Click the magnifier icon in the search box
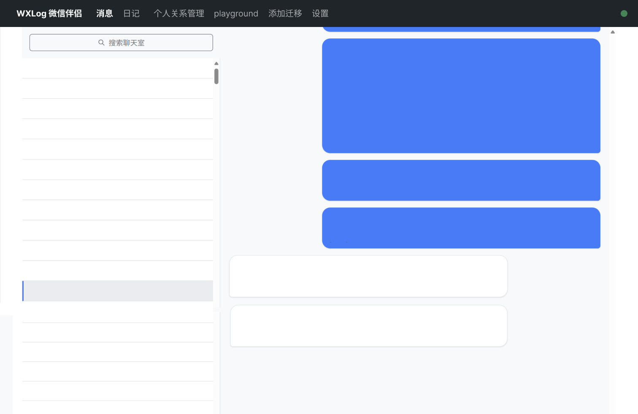This screenshot has height=414, width=638. pyautogui.click(x=101, y=43)
